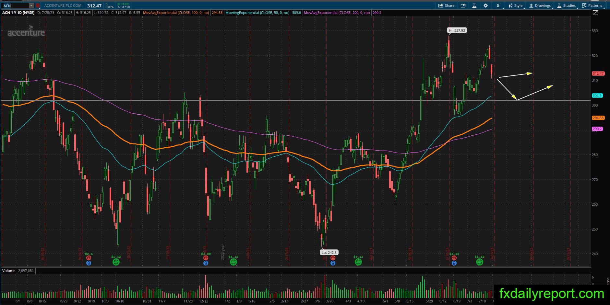The image size is (610, 305).
Task: Click the A: 317.90 ask quote
Action: (x=124, y=7)
